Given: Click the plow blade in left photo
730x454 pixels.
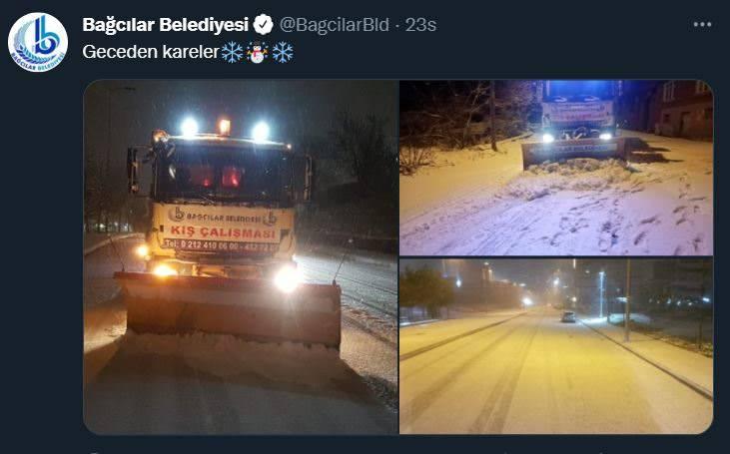Looking at the screenshot, I should [x=228, y=308].
